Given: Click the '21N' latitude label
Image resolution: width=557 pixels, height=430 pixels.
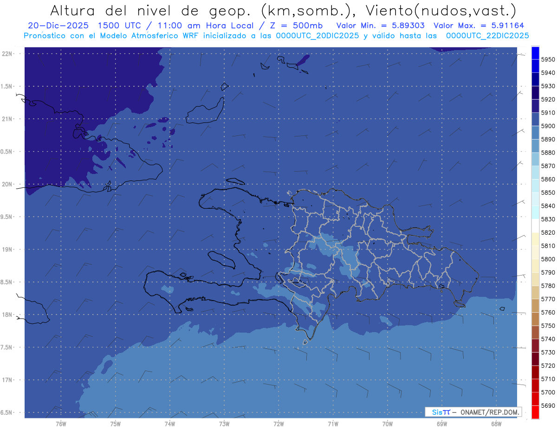Looking at the screenshot, I should [7, 119].
